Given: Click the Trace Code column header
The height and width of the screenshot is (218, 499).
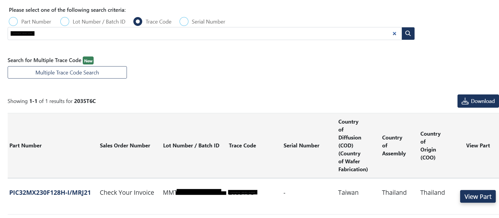Looking at the screenshot, I should tap(242, 146).
